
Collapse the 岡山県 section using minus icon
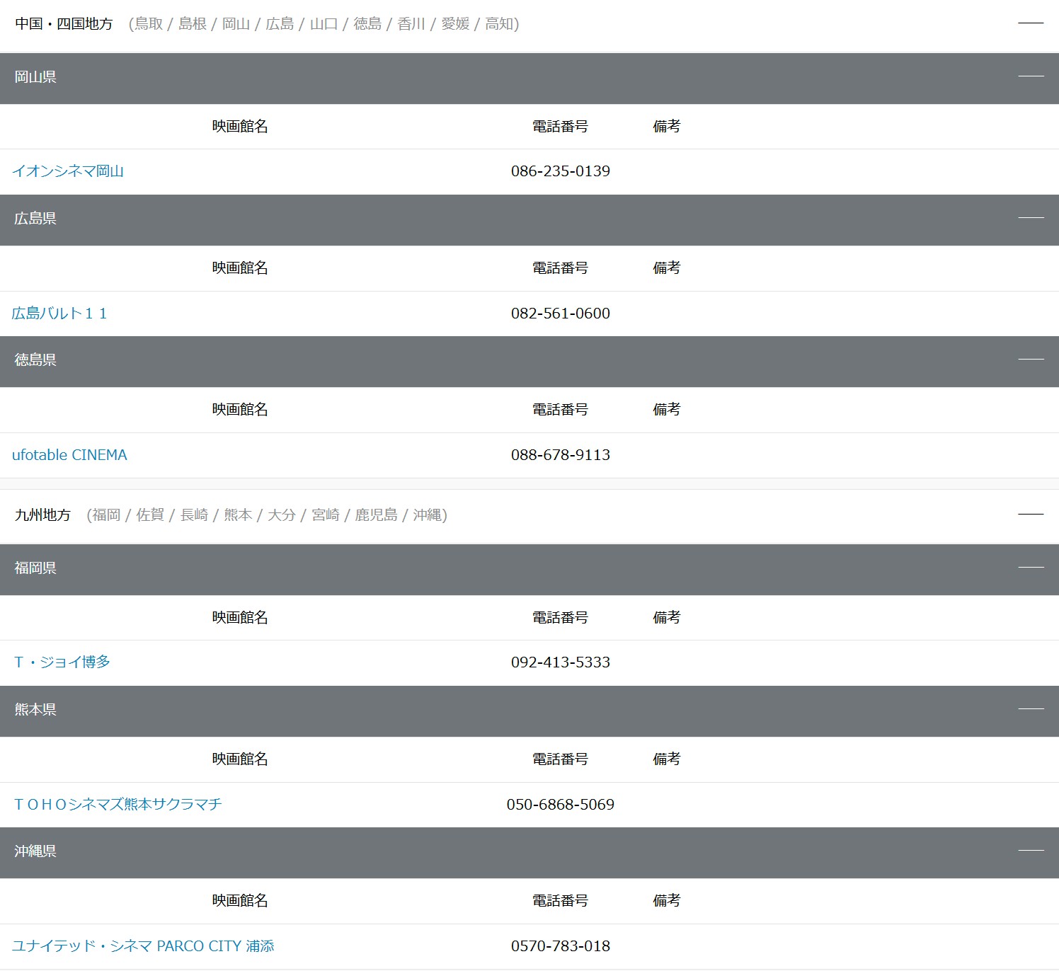1030,76
